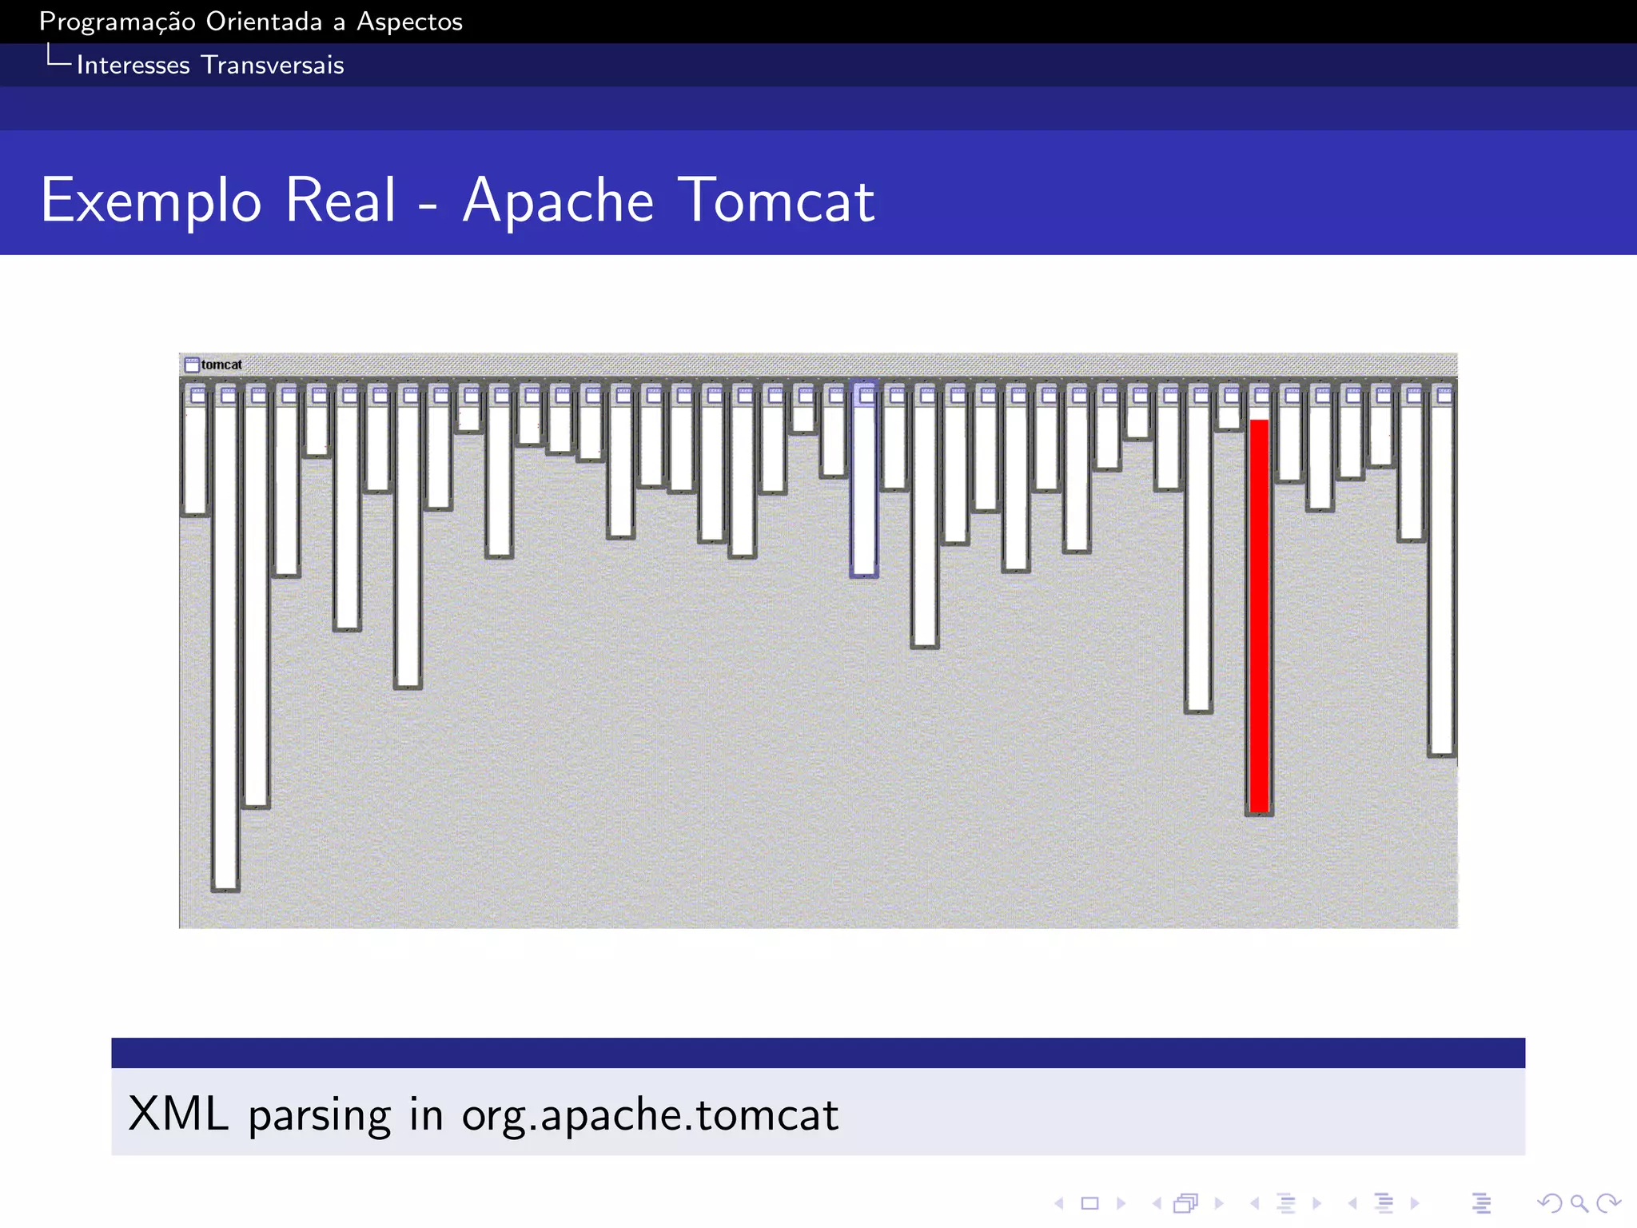Click the go-forward curved arrow
Screen dimensions: 1637x1228
1608,1203
